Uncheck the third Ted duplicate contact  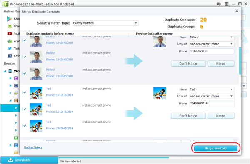point(25,126)
